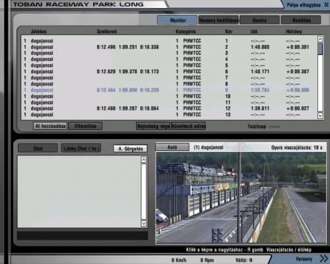Click lap list scrollbar down arrow
This screenshot has height=264, width=330.
pos(320,115)
